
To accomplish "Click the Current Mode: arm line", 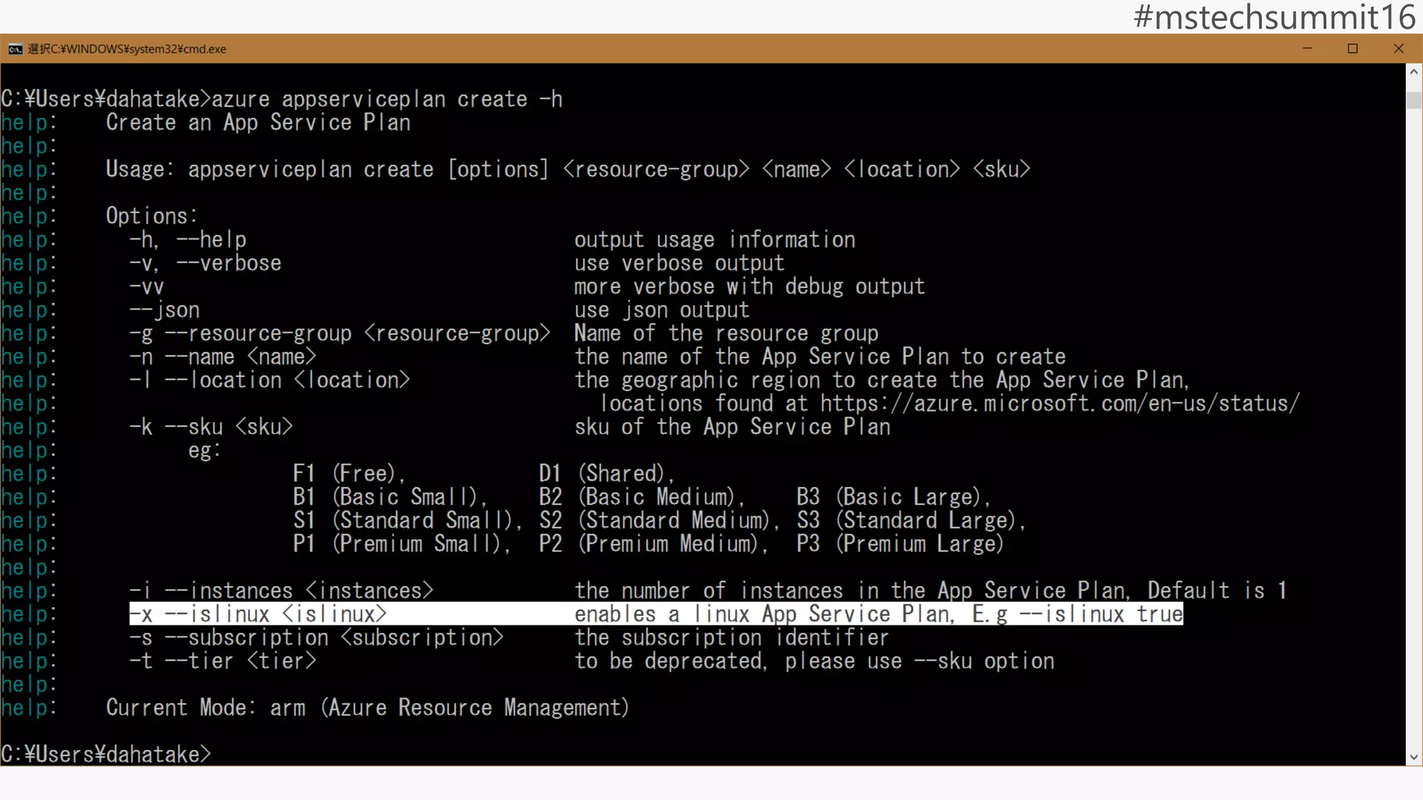I will pyautogui.click(x=367, y=708).
